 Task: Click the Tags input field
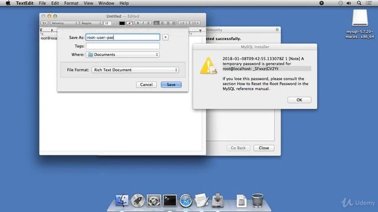[123, 46]
